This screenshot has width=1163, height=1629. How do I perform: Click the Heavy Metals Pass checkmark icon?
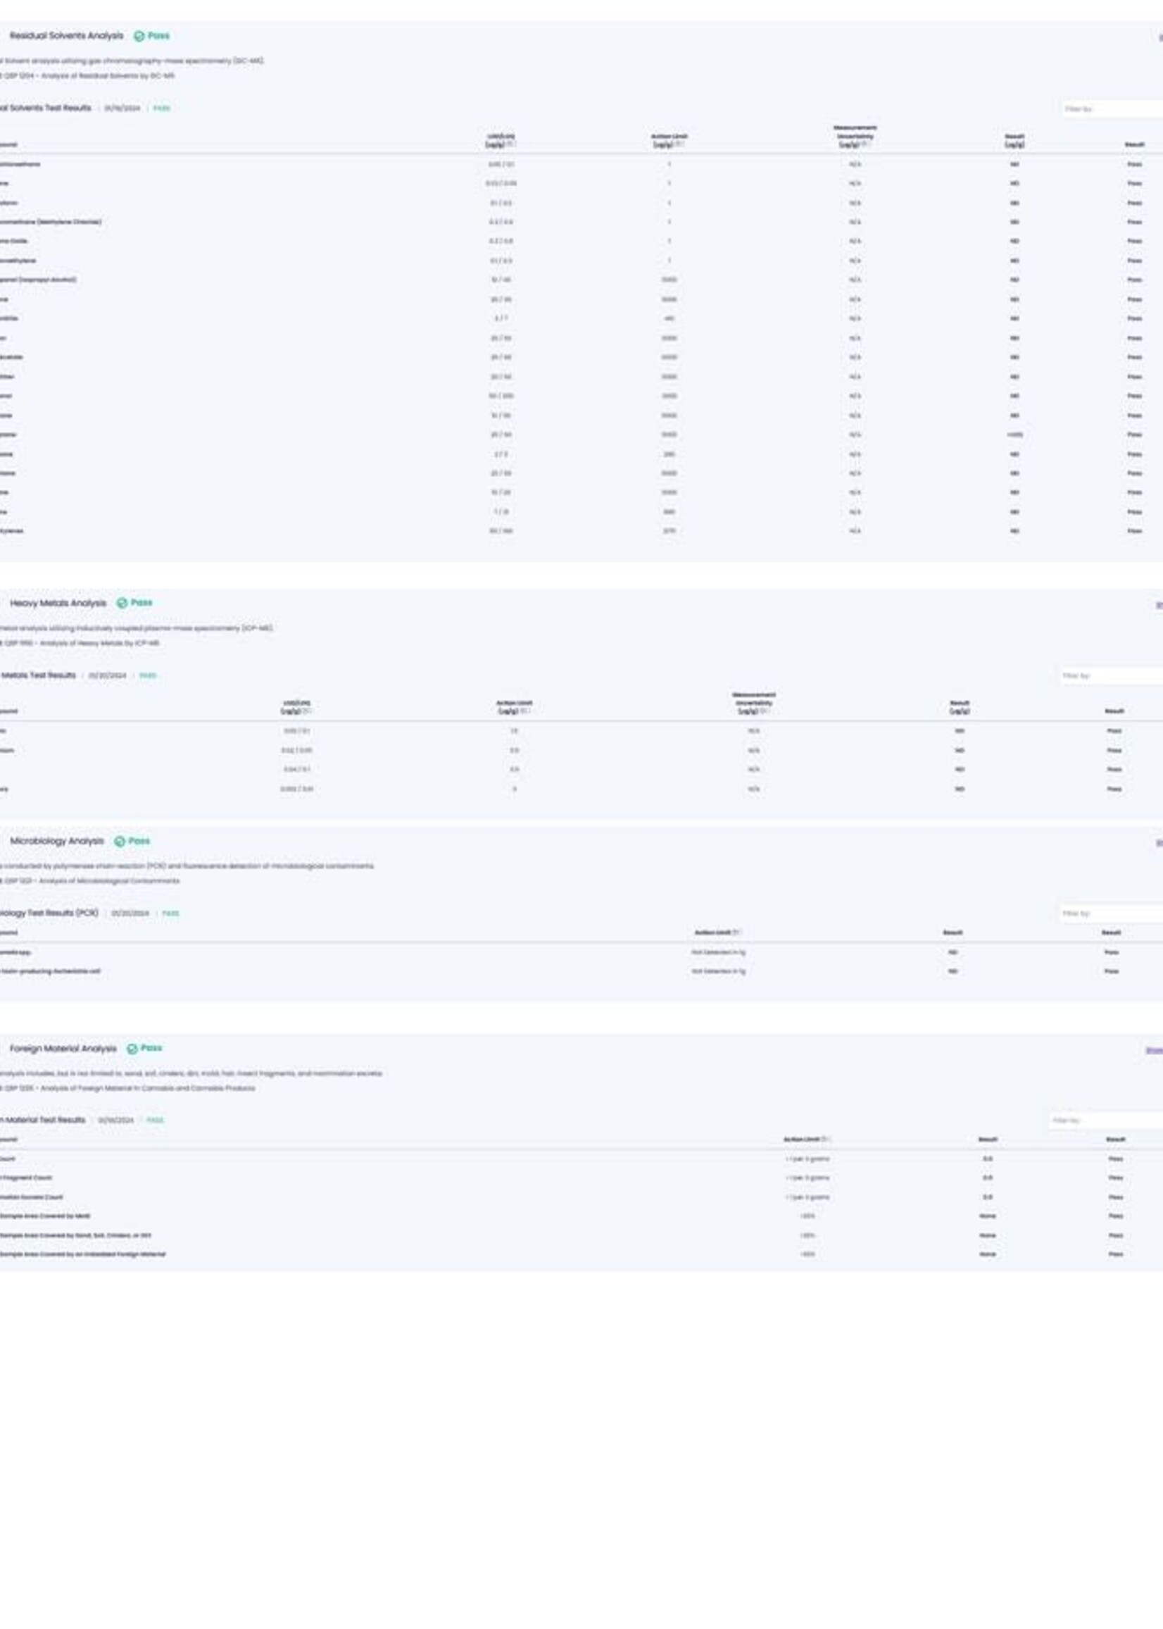tap(122, 603)
